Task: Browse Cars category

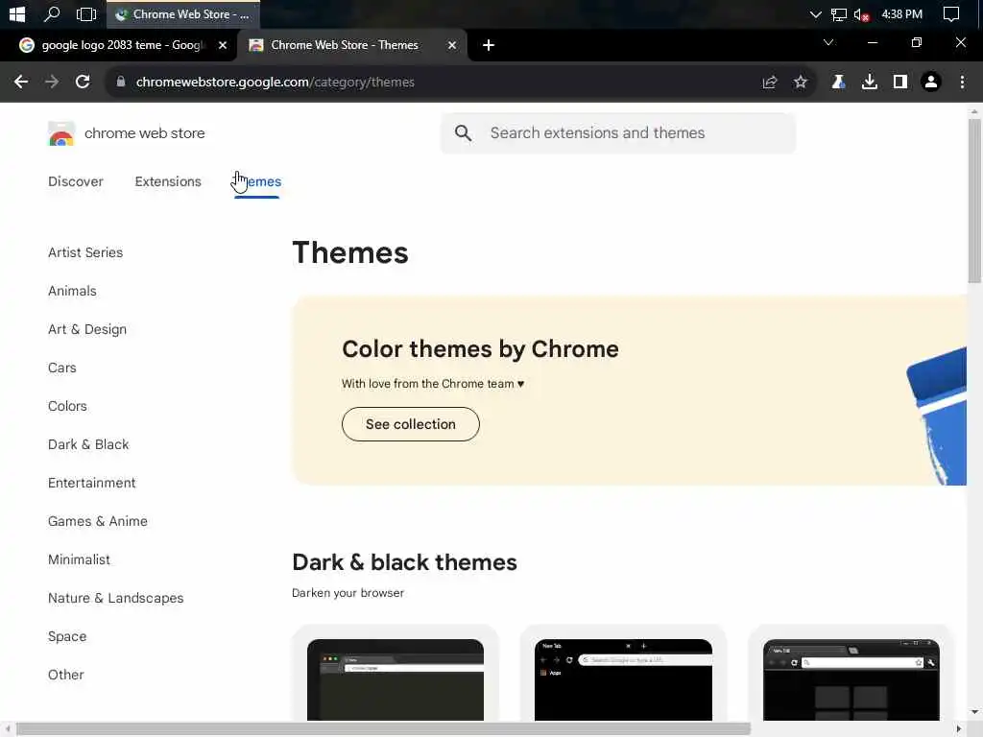Action: point(62,368)
